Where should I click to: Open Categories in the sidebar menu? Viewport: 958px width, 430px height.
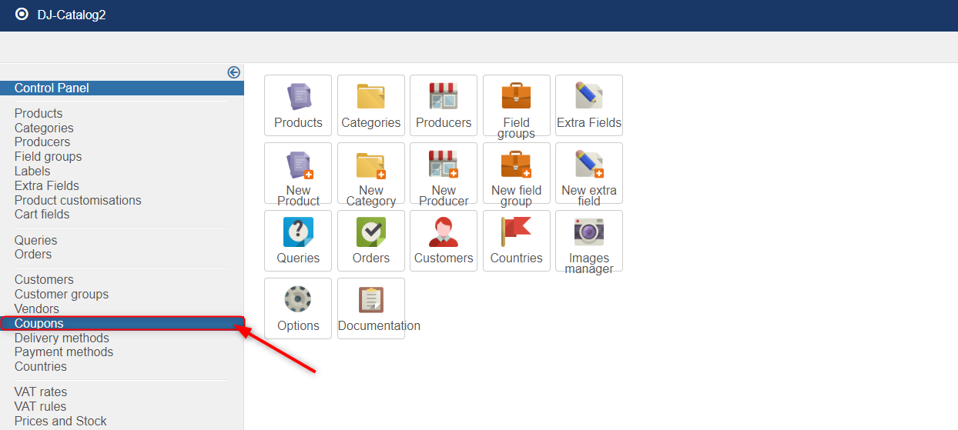tap(44, 128)
